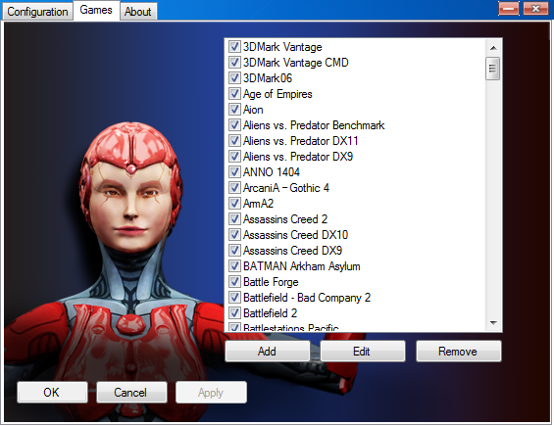
Task: Select Assassins Creed DX10 entry text
Action: point(296,235)
